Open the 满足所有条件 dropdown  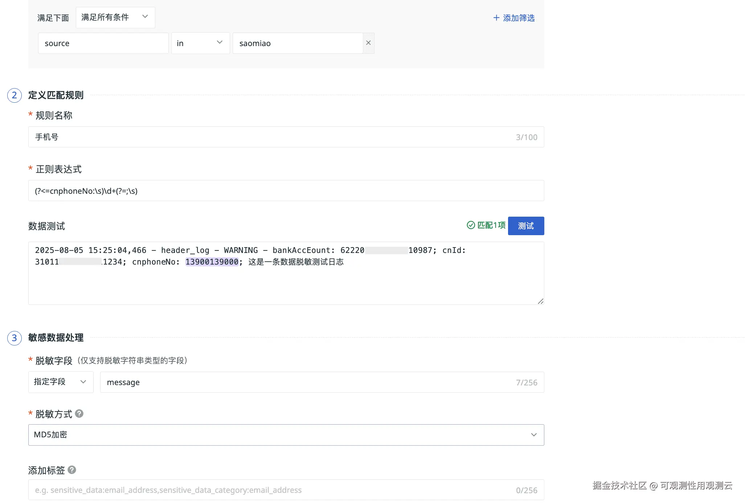coord(115,17)
